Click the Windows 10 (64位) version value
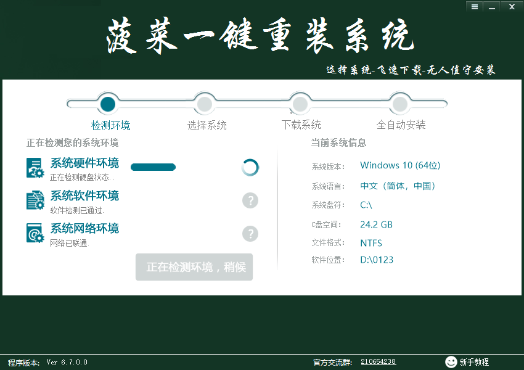The image size is (524, 370). [x=400, y=165]
